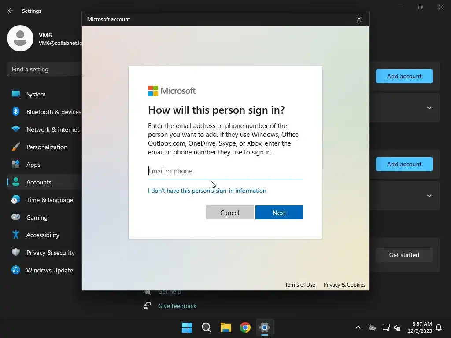Open the clock showing 3:57 AM
The height and width of the screenshot is (338, 451).
click(420, 327)
